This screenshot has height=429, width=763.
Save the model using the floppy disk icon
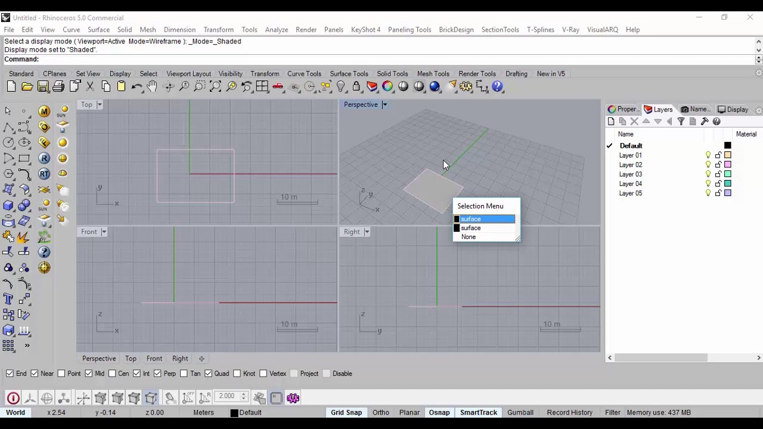click(43, 87)
